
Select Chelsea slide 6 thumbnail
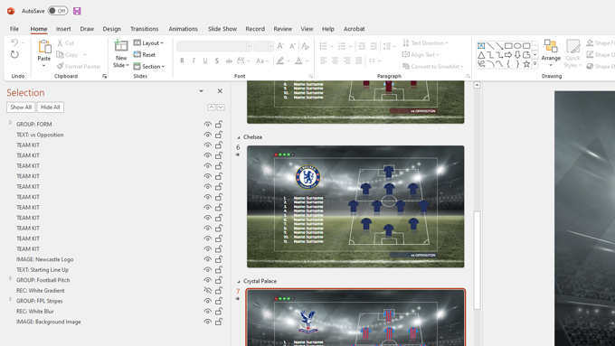[x=355, y=207]
